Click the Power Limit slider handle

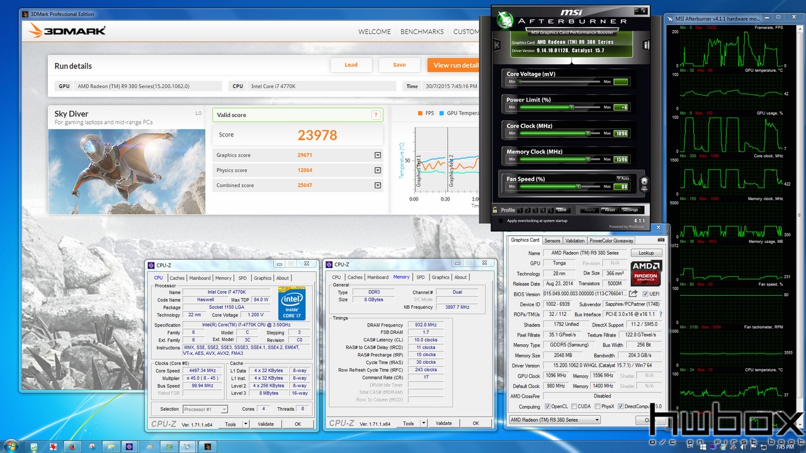click(x=571, y=108)
